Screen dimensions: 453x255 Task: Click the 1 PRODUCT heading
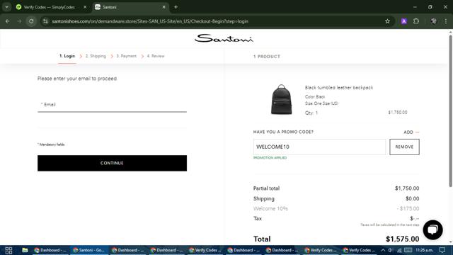267,57
